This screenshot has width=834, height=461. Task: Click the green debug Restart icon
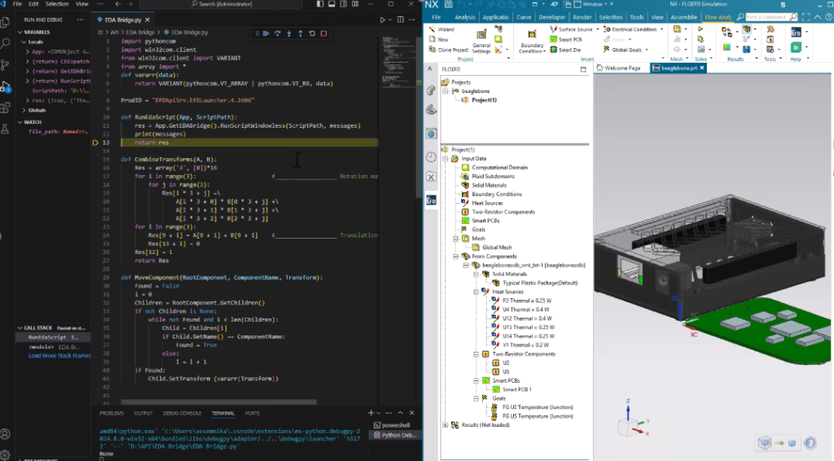click(x=312, y=33)
